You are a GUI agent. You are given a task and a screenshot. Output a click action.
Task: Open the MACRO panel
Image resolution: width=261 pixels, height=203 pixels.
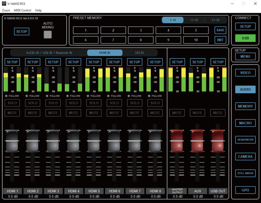245,123
